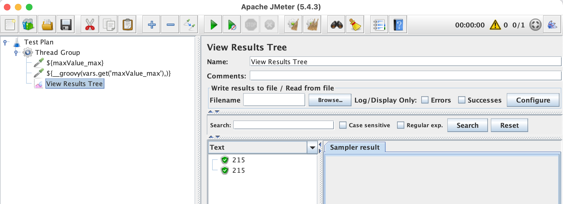Image resolution: width=563 pixels, height=204 pixels.
Task: Click the 0/1 thread count
Action: point(518,25)
